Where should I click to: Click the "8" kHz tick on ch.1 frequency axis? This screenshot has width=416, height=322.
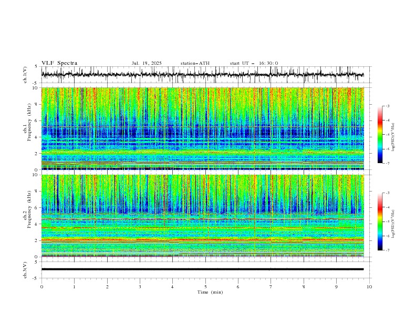(x=37, y=104)
